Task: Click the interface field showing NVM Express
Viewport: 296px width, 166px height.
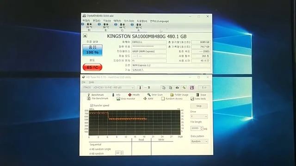Action: tap(149, 51)
